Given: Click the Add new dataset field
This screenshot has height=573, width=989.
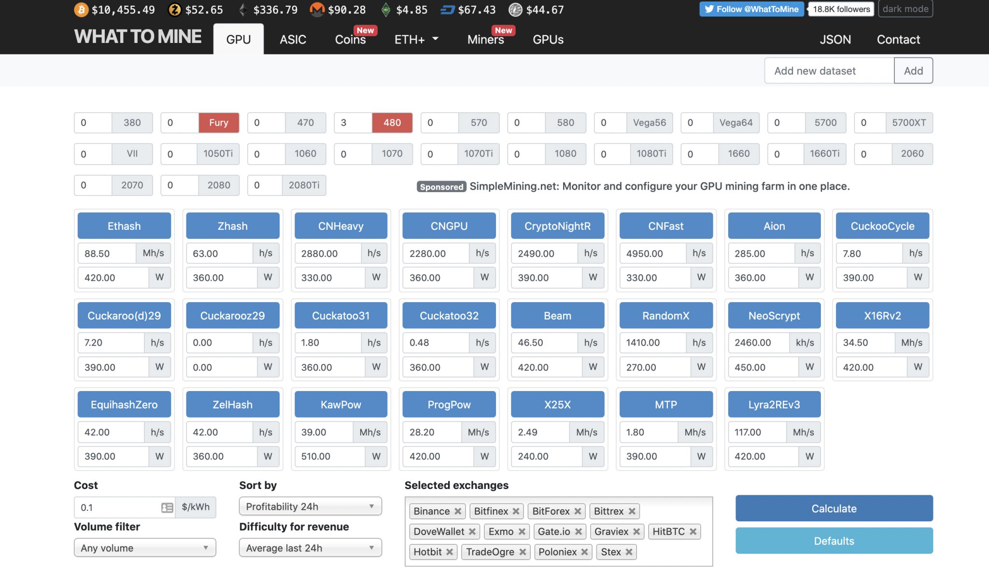Looking at the screenshot, I should coord(829,71).
